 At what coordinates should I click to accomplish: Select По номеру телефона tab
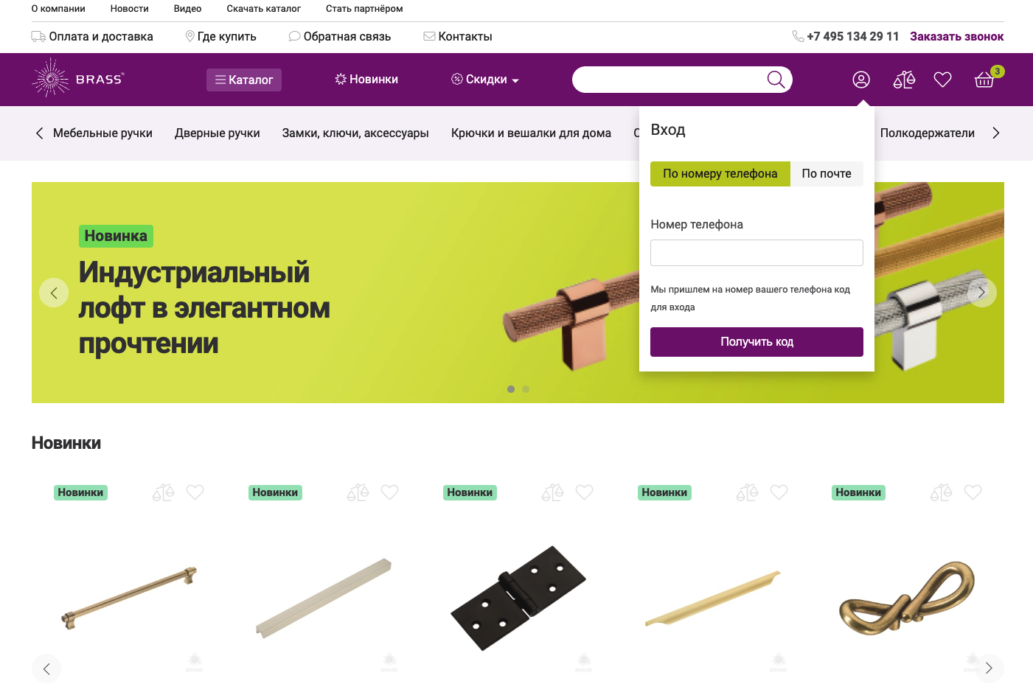pos(720,174)
